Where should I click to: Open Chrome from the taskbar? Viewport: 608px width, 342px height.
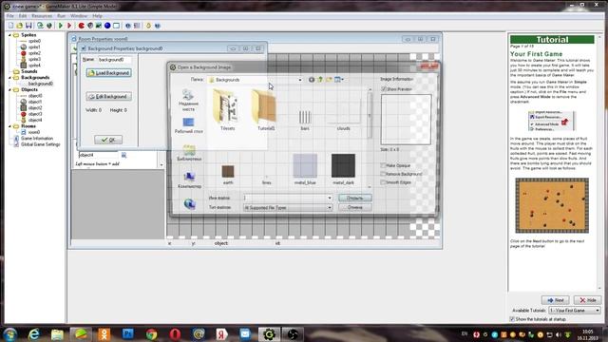(x=152, y=333)
